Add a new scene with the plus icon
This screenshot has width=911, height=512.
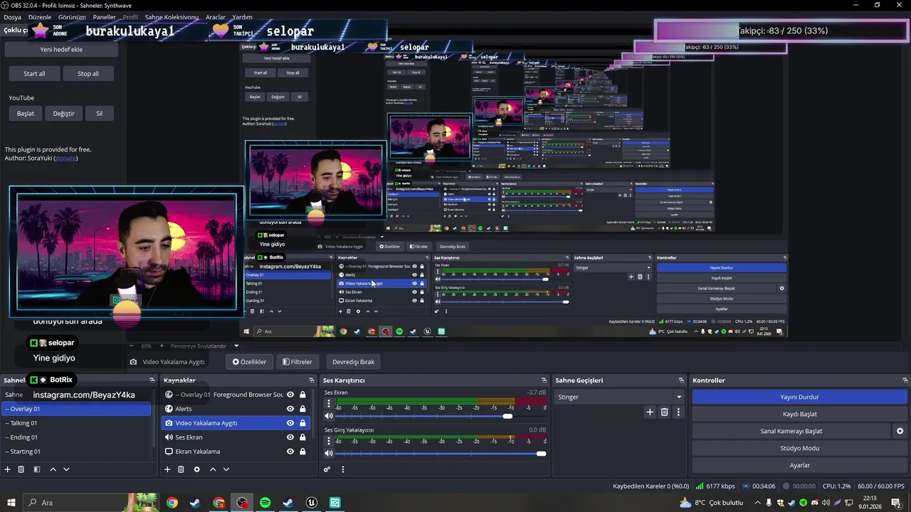pos(8,469)
